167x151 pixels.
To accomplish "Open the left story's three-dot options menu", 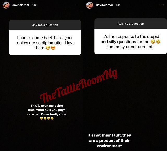I will (x=77, y=5).
